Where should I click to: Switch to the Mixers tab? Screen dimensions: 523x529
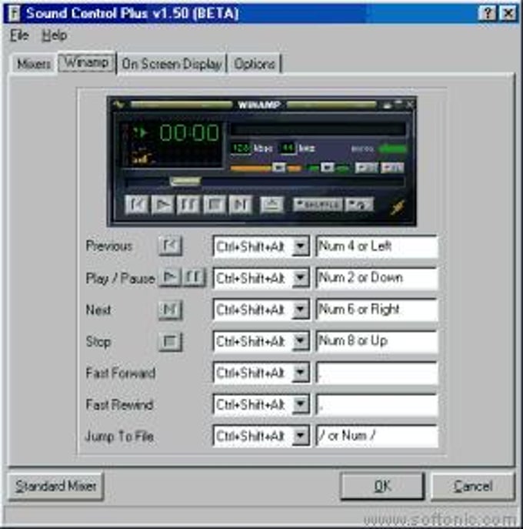(34, 64)
